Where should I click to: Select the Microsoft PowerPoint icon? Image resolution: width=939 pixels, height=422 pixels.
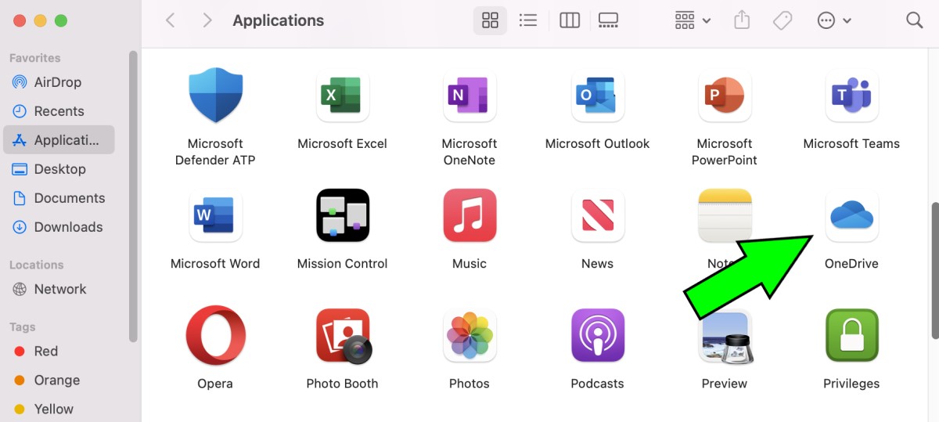(x=725, y=95)
